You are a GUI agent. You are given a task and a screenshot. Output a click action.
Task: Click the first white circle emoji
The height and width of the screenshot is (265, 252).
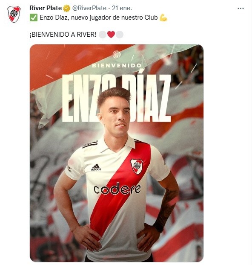(103, 35)
